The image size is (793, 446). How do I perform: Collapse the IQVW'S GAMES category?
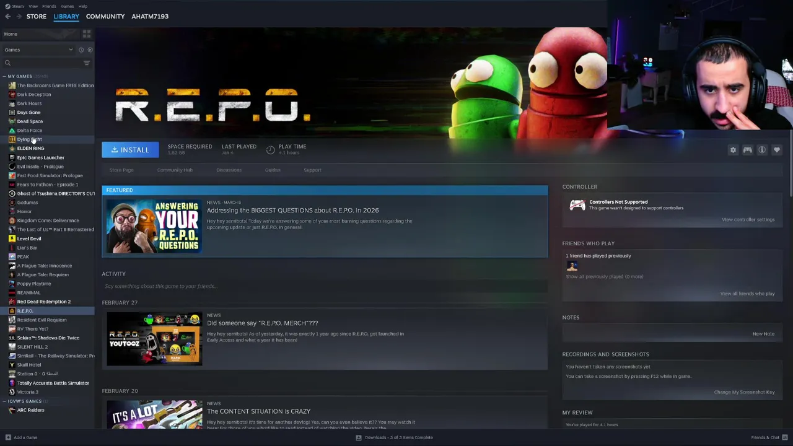pyautogui.click(x=4, y=401)
